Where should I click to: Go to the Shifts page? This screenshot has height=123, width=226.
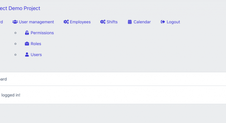click(x=112, y=22)
